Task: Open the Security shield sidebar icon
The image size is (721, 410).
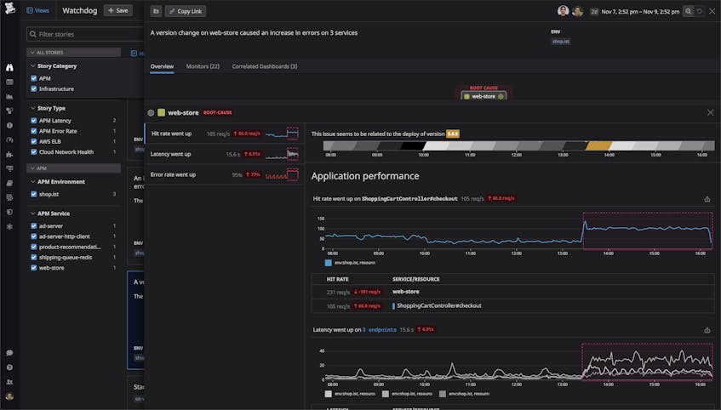Action: click(x=9, y=212)
